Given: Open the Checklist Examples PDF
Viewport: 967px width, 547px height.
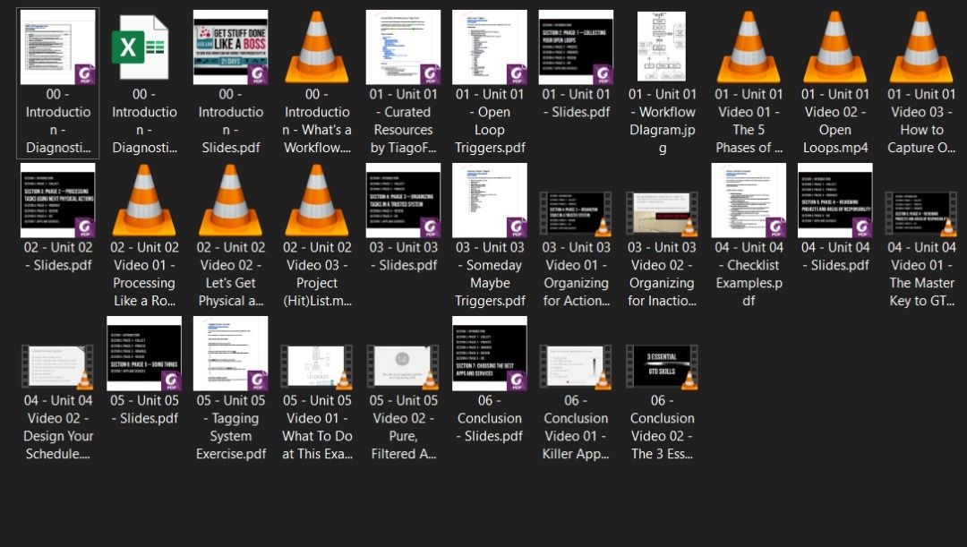Looking at the screenshot, I should pyautogui.click(x=748, y=199).
